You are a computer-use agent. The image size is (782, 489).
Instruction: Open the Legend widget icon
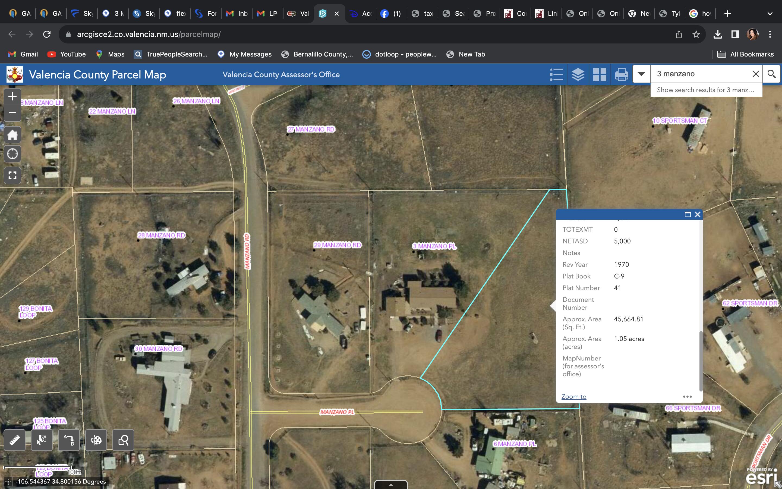(x=556, y=74)
